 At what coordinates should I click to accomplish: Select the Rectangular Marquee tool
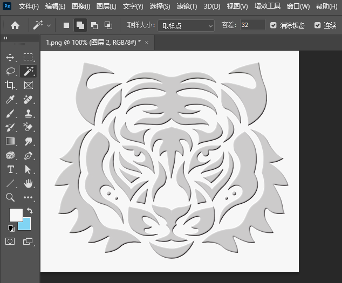pyautogui.click(x=28, y=57)
